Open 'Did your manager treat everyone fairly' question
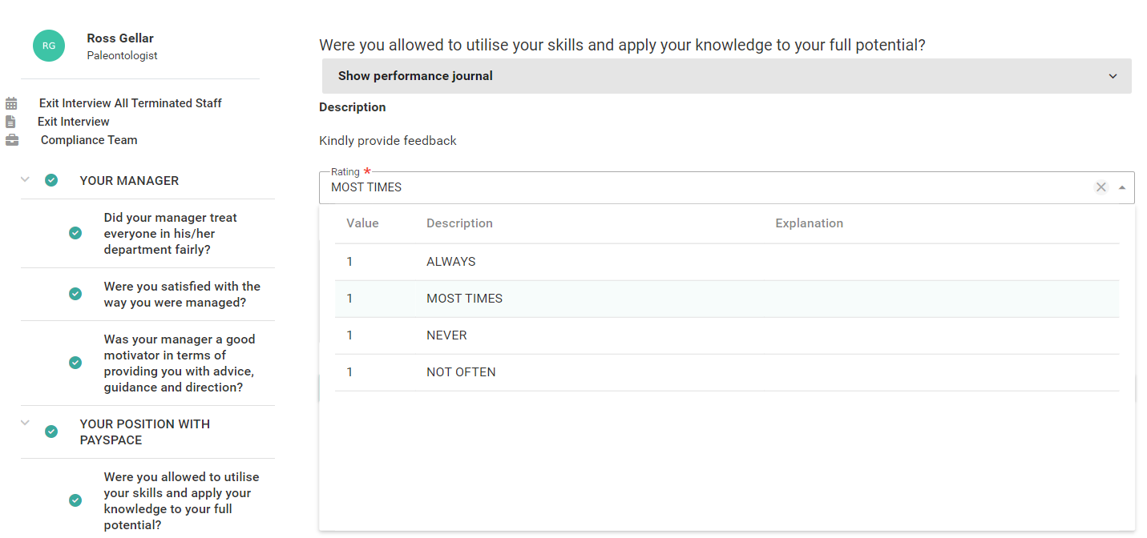Screen dimensions: 1147x538 point(170,233)
